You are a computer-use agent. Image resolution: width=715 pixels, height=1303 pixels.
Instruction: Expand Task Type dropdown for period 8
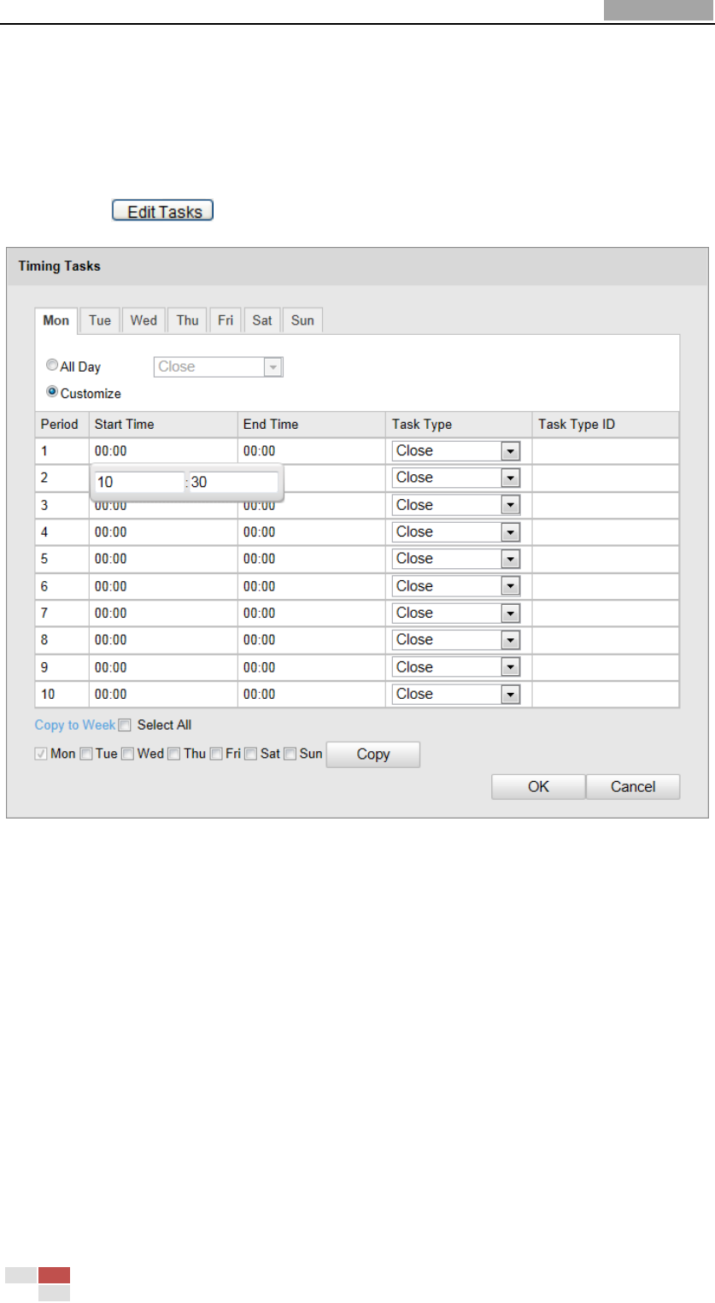(456, 640)
